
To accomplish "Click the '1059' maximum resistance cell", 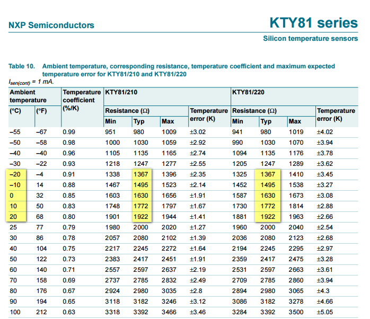I will (169, 143).
